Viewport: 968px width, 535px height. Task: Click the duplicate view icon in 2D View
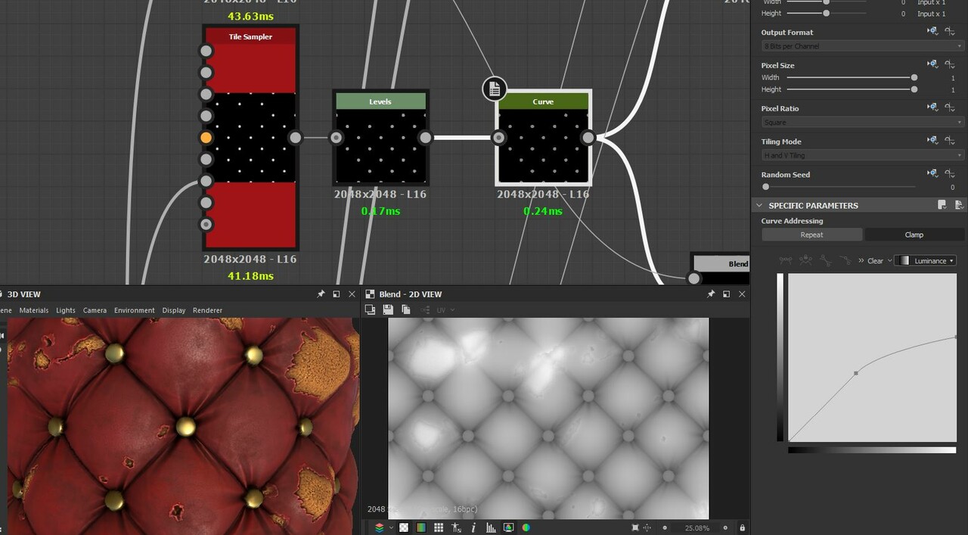tap(370, 309)
